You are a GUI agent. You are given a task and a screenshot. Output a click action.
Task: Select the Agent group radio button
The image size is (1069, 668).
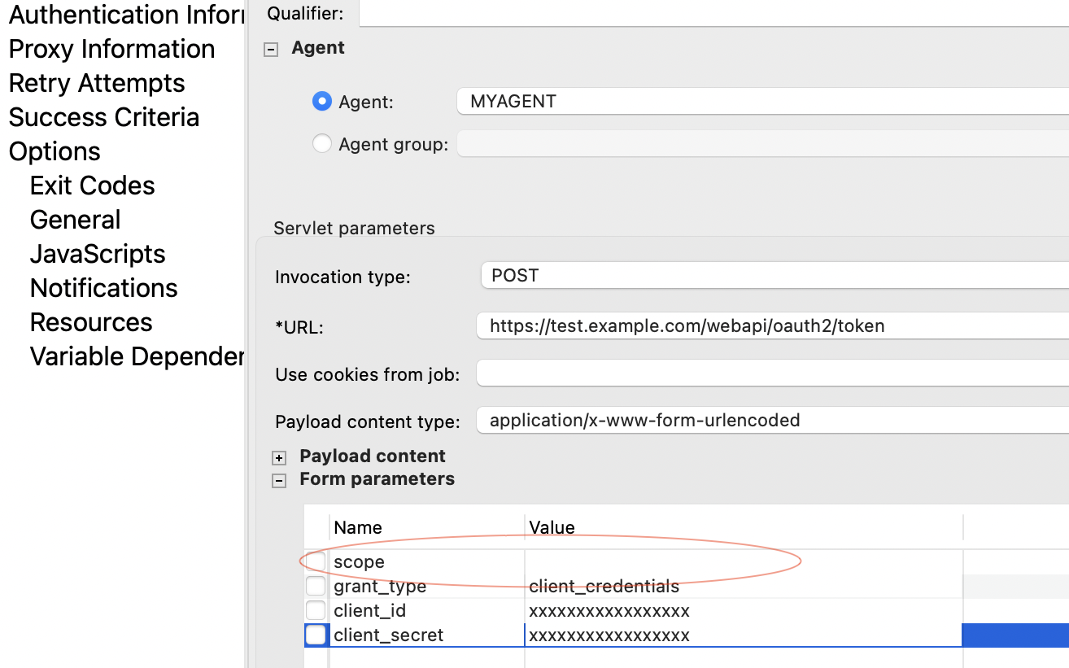tap(322, 144)
